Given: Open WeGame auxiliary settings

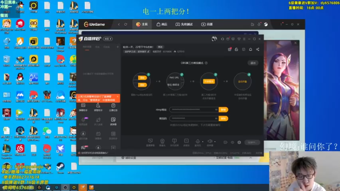Looking at the screenshot, I should (129, 157).
